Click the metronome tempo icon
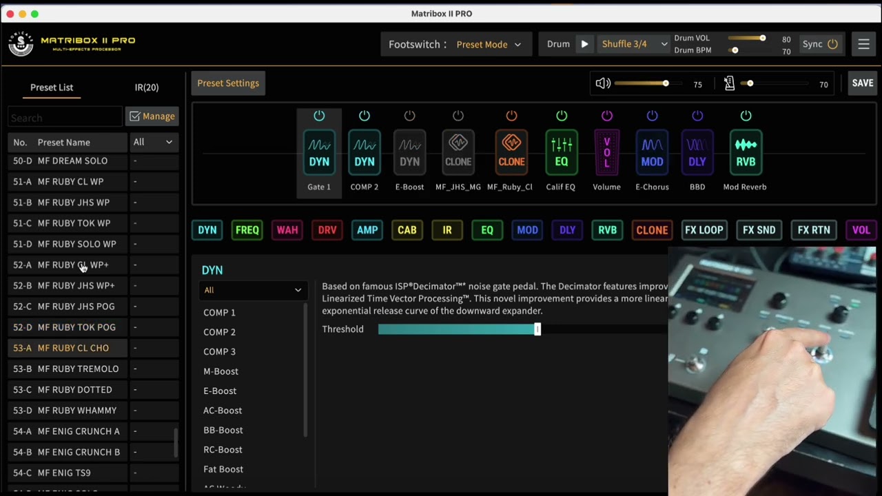Screen dimensions: 882x496 730,83
